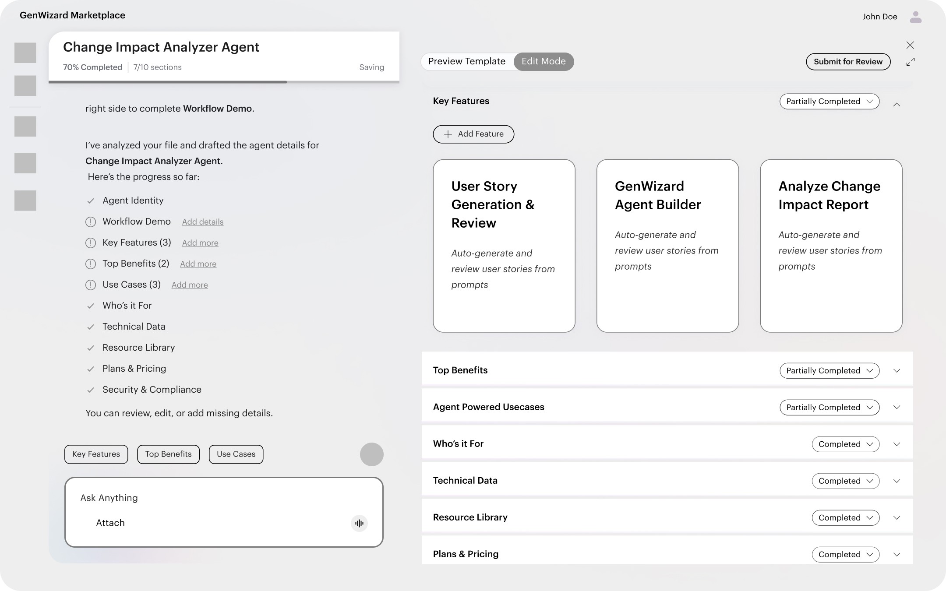This screenshot has width=946, height=591.
Task: Close the template panel with X icon
Action: [x=910, y=45]
